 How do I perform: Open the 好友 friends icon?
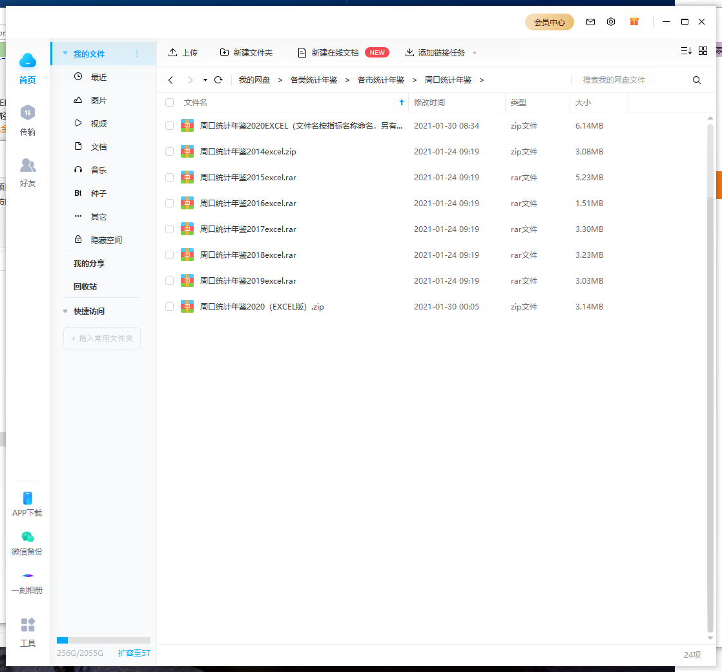point(28,166)
